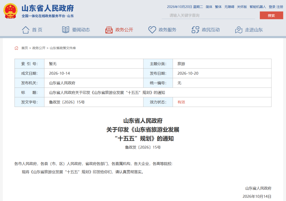
Task: Click the news book icon
Action: (65, 30)
